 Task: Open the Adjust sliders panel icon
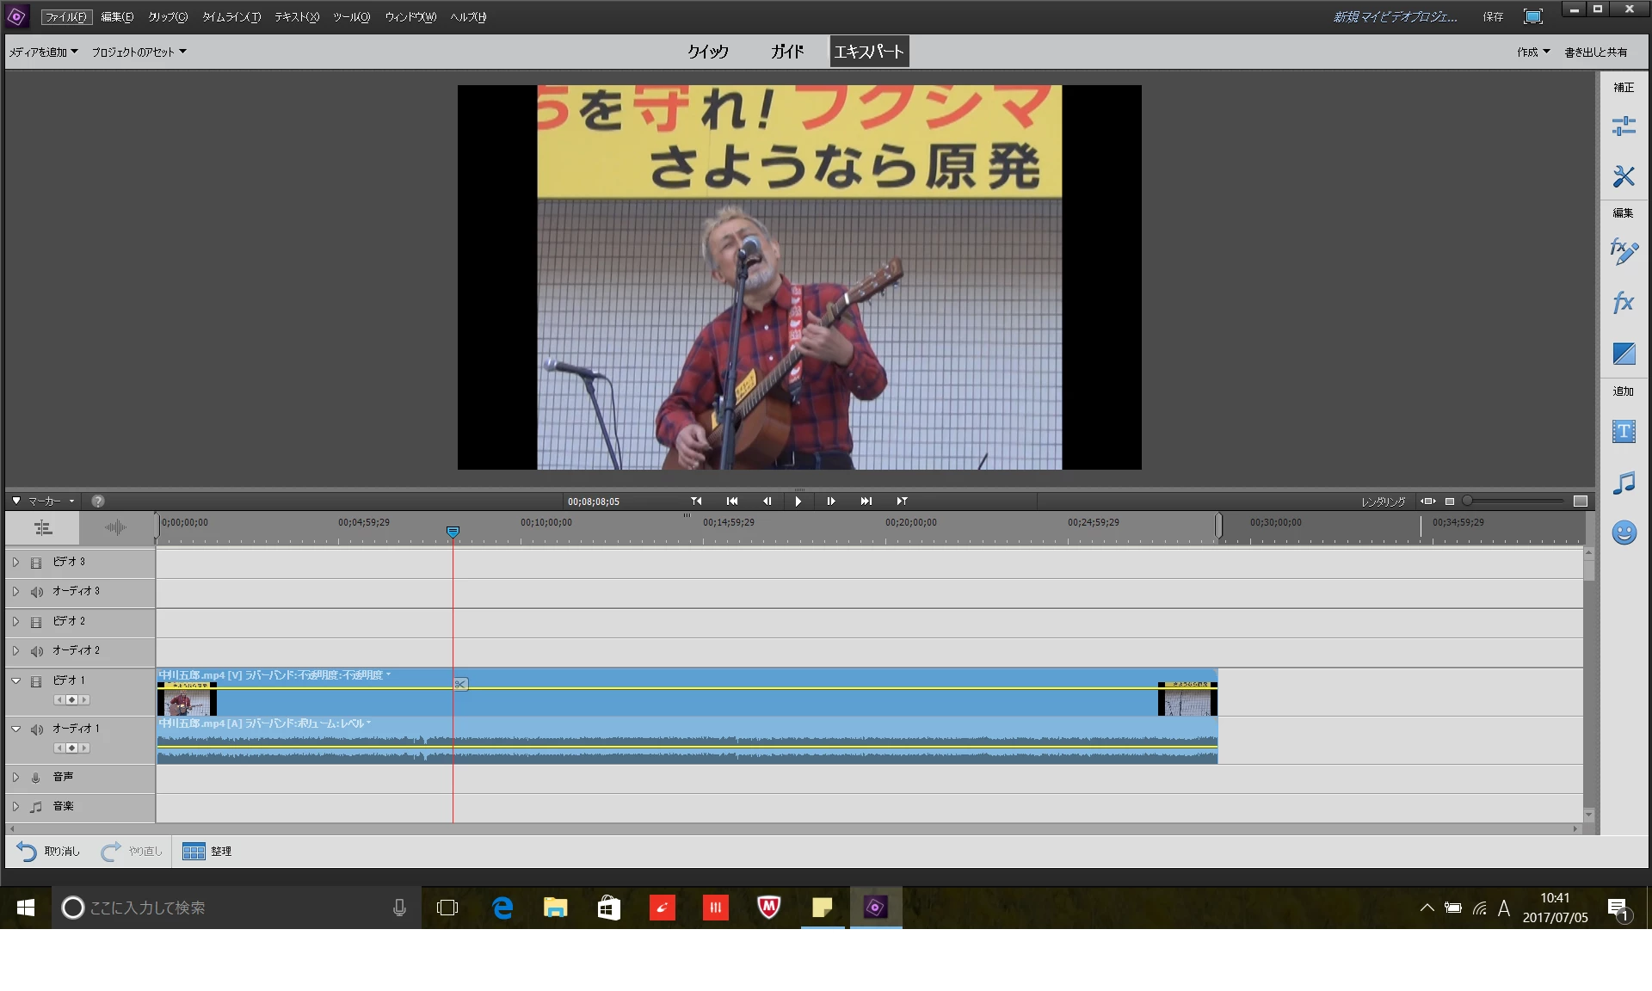[x=1623, y=126]
